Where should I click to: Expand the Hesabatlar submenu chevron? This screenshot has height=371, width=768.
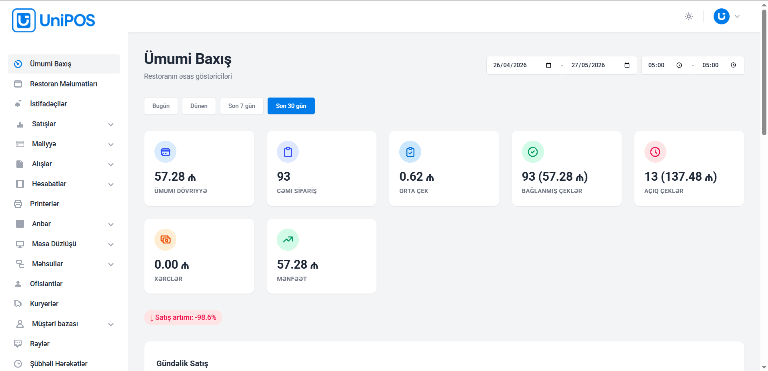tap(111, 184)
